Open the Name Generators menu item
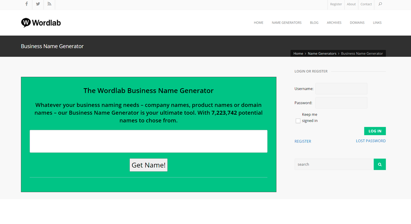 tap(287, 23)
